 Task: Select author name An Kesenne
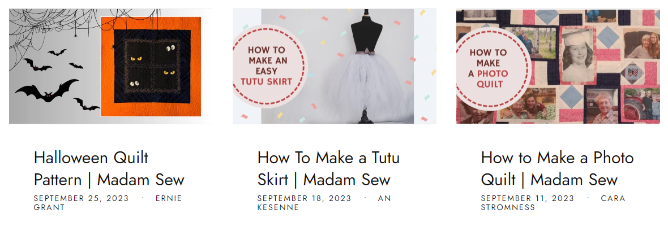[324, 203]
